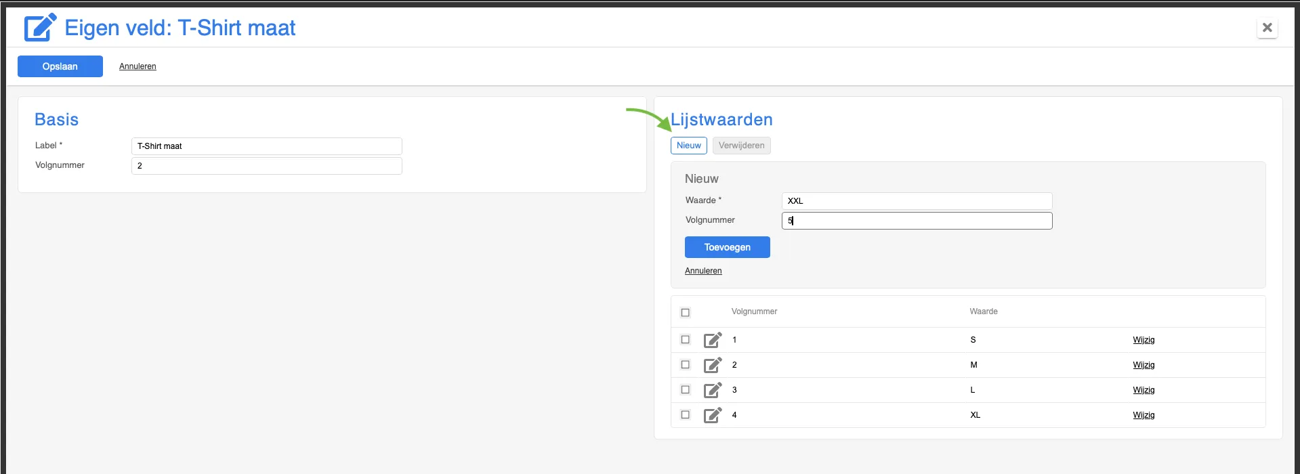Screen dimensions: 1300x474
Task: Close the Eigen veld dialog
Action: point(1267,28)
